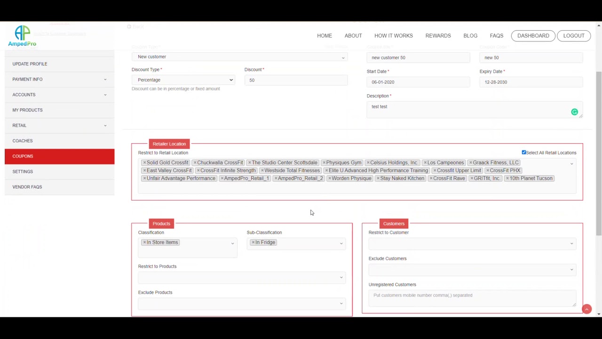602x339 pixels.
Task: Open How It Works link
Action: [394, 36]
